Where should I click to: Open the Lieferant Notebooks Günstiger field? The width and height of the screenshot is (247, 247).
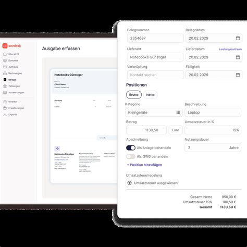pos(155,57)
